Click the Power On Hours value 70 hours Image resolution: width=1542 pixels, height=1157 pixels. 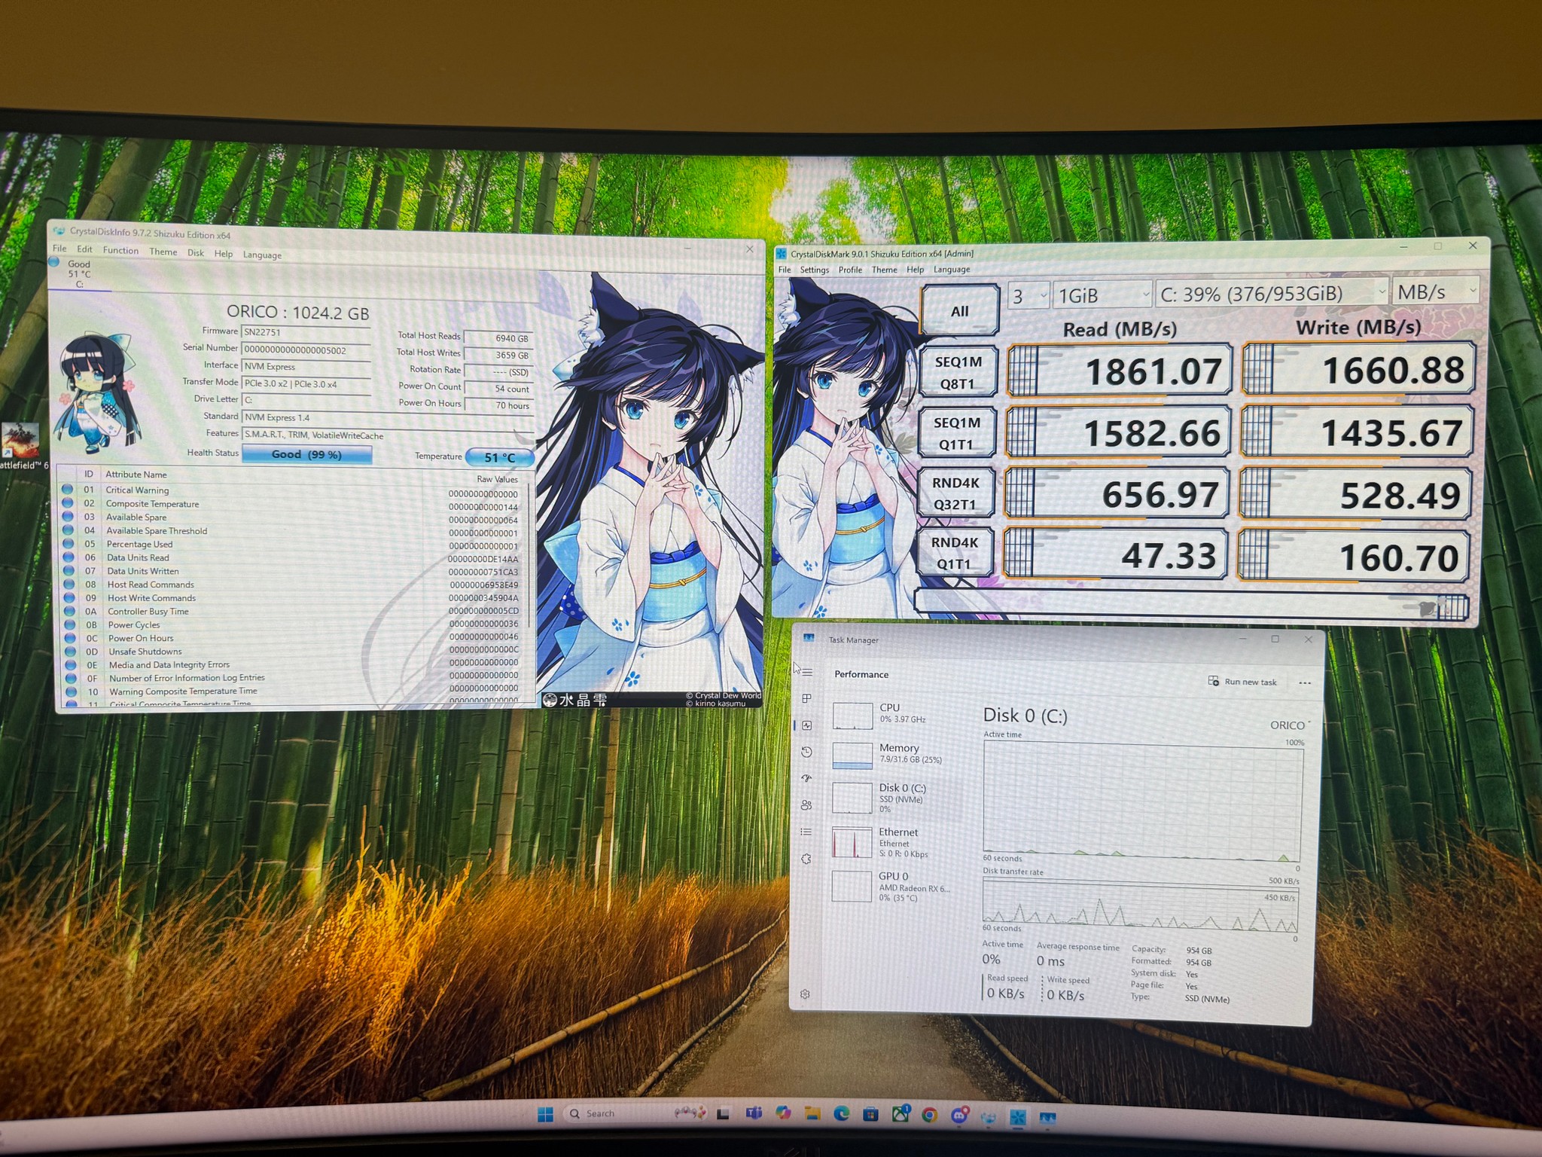(498, 405)
